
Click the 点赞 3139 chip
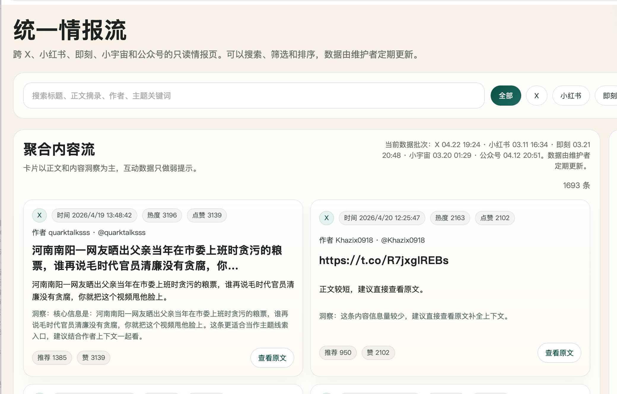tap(207, 215)
